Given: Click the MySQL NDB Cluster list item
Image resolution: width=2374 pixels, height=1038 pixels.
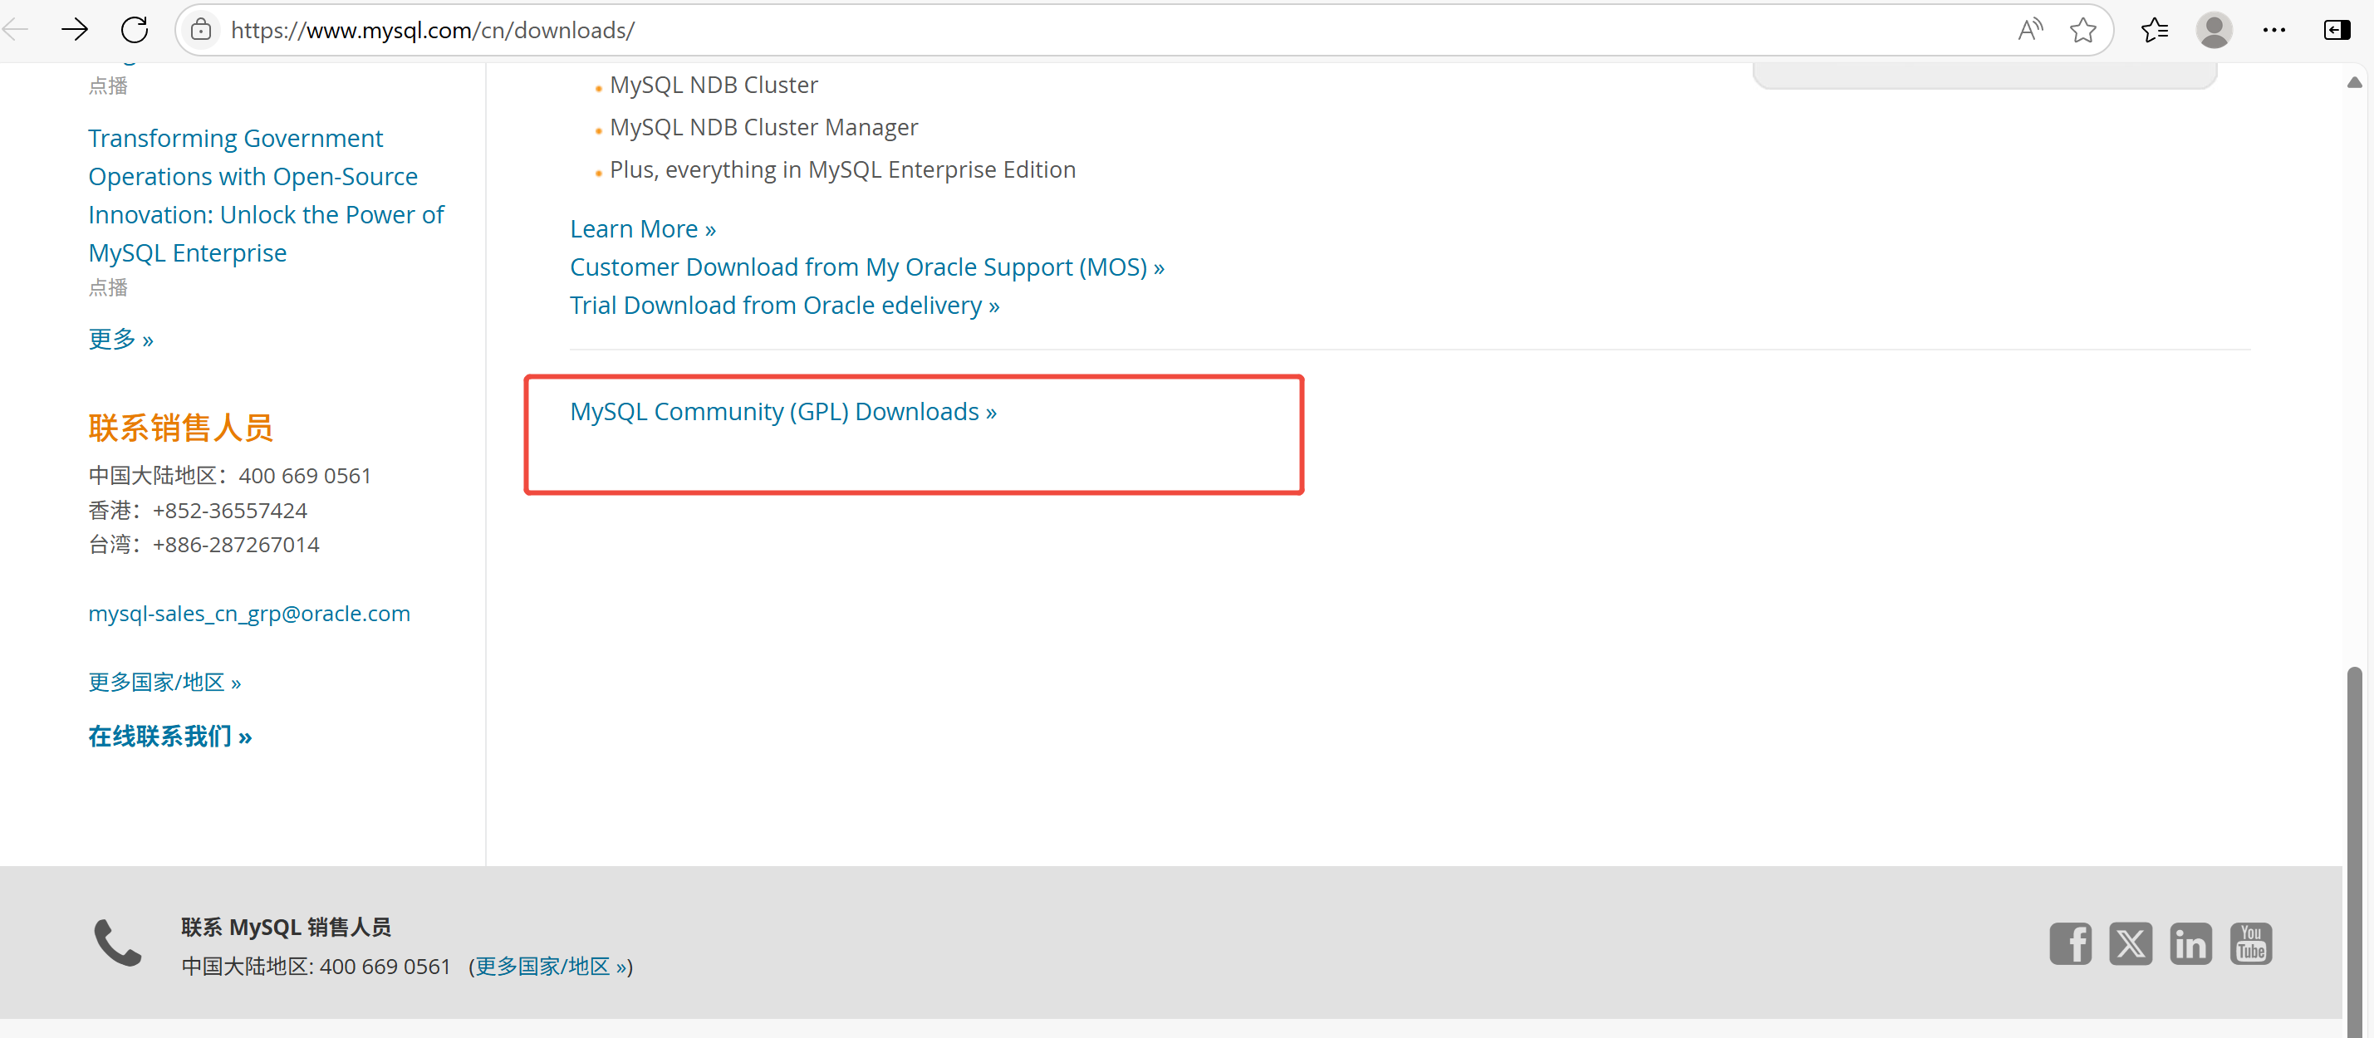Looking at the screenshot, I should [x=714, y=85].
